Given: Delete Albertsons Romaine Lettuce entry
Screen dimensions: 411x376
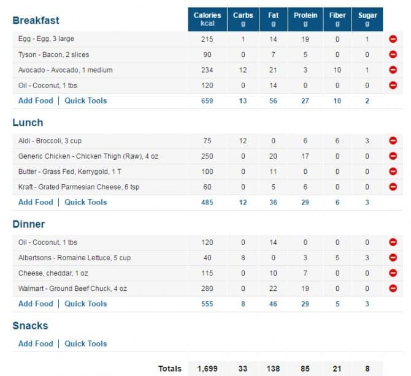Looking at the screenshot, I should 393,257.
